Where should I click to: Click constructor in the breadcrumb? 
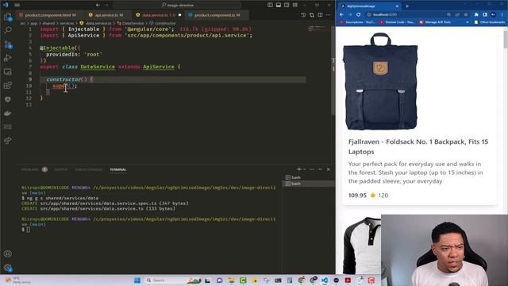[x=165, y=23]
